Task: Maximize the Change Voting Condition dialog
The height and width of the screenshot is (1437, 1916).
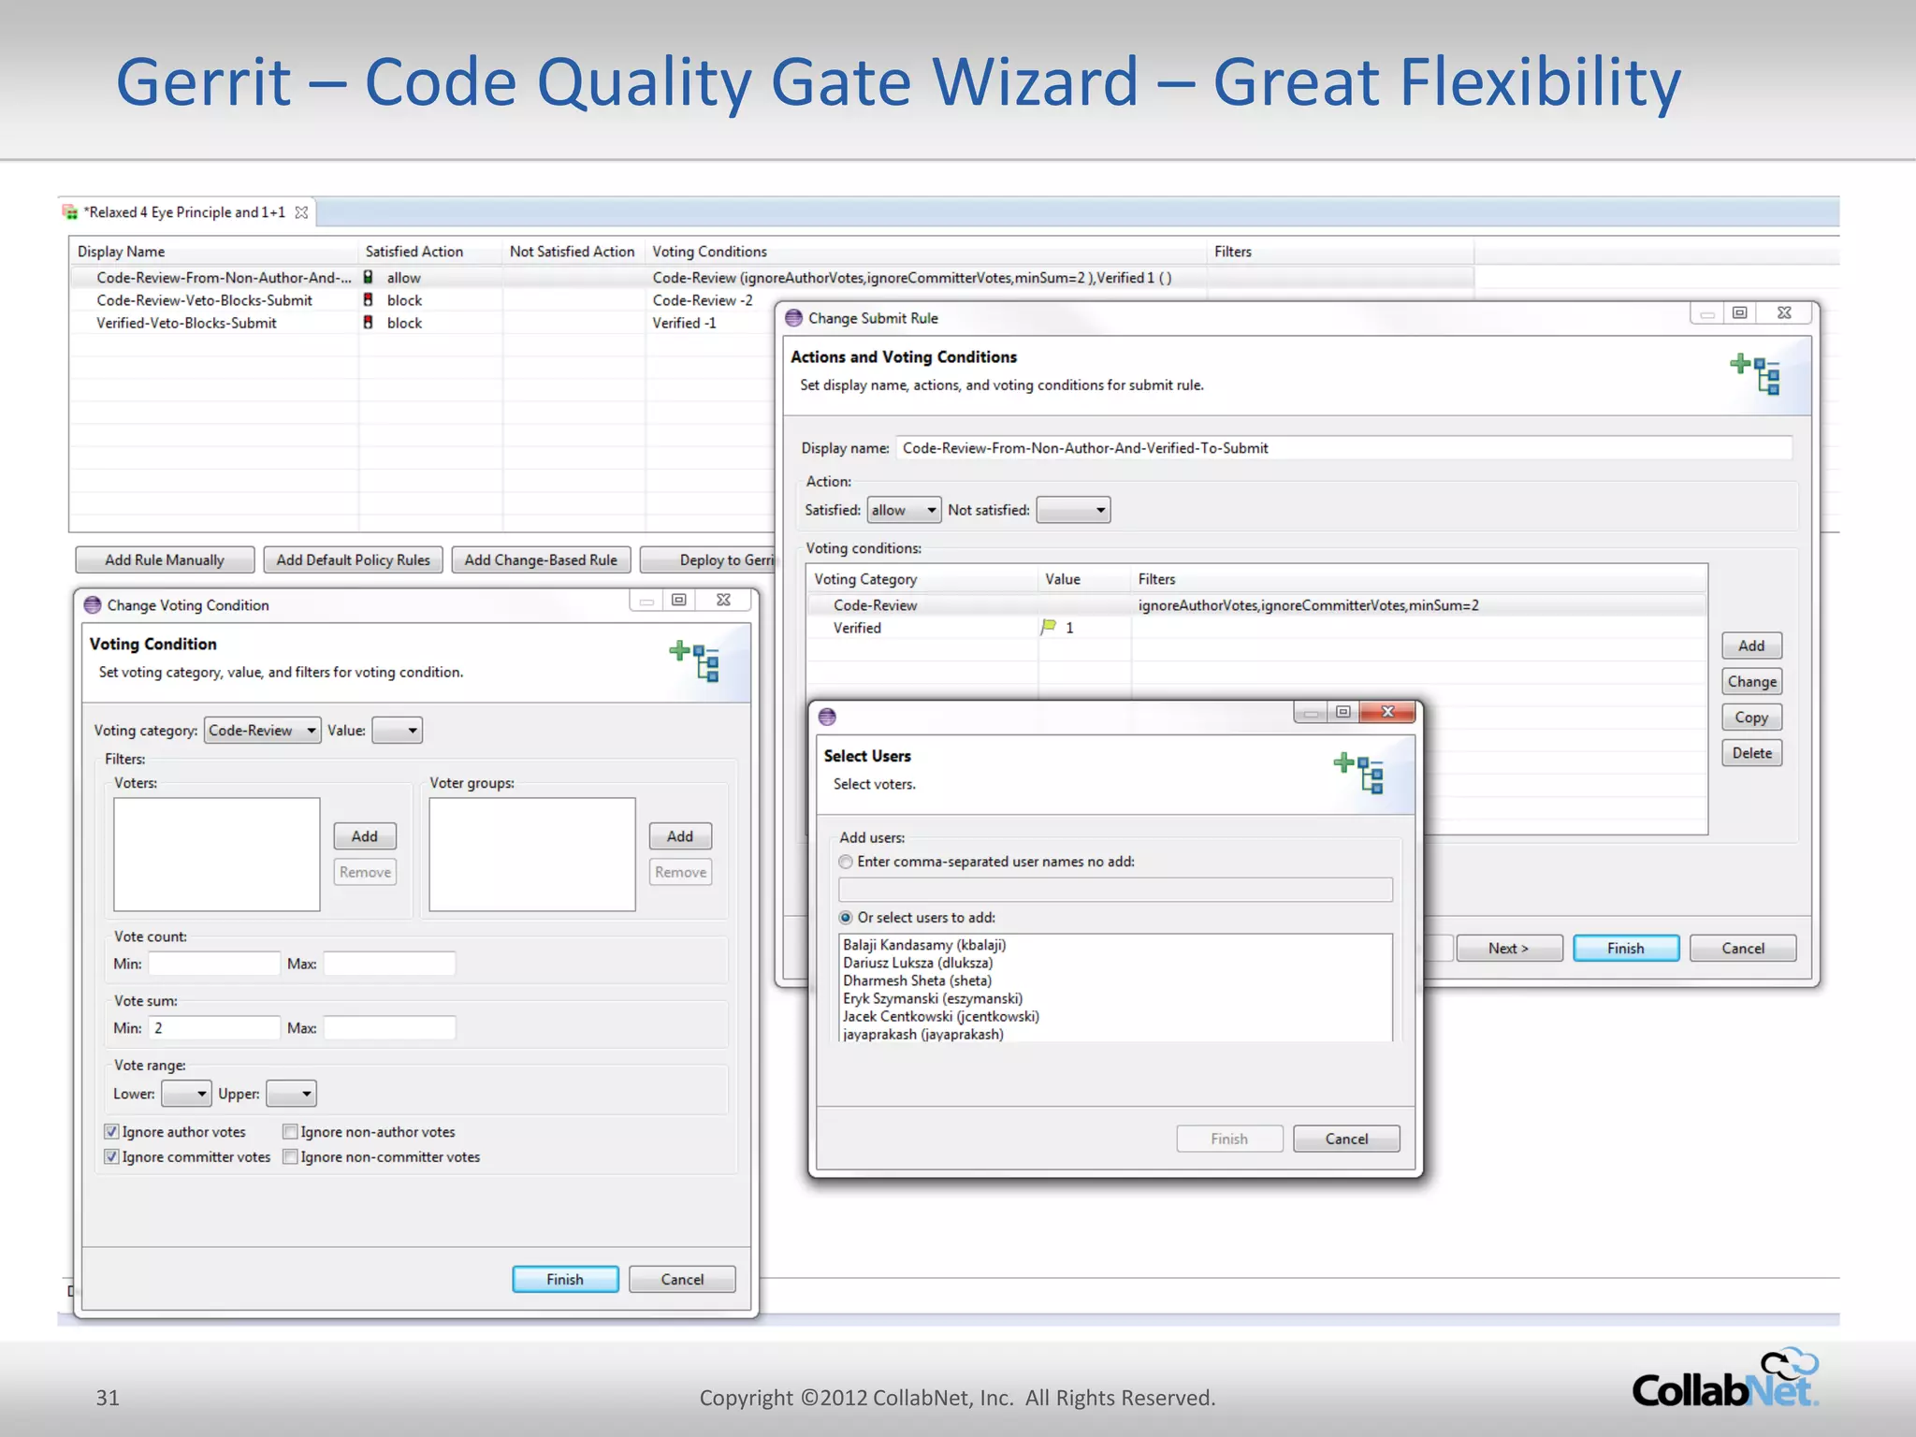Action: point(679,600)
